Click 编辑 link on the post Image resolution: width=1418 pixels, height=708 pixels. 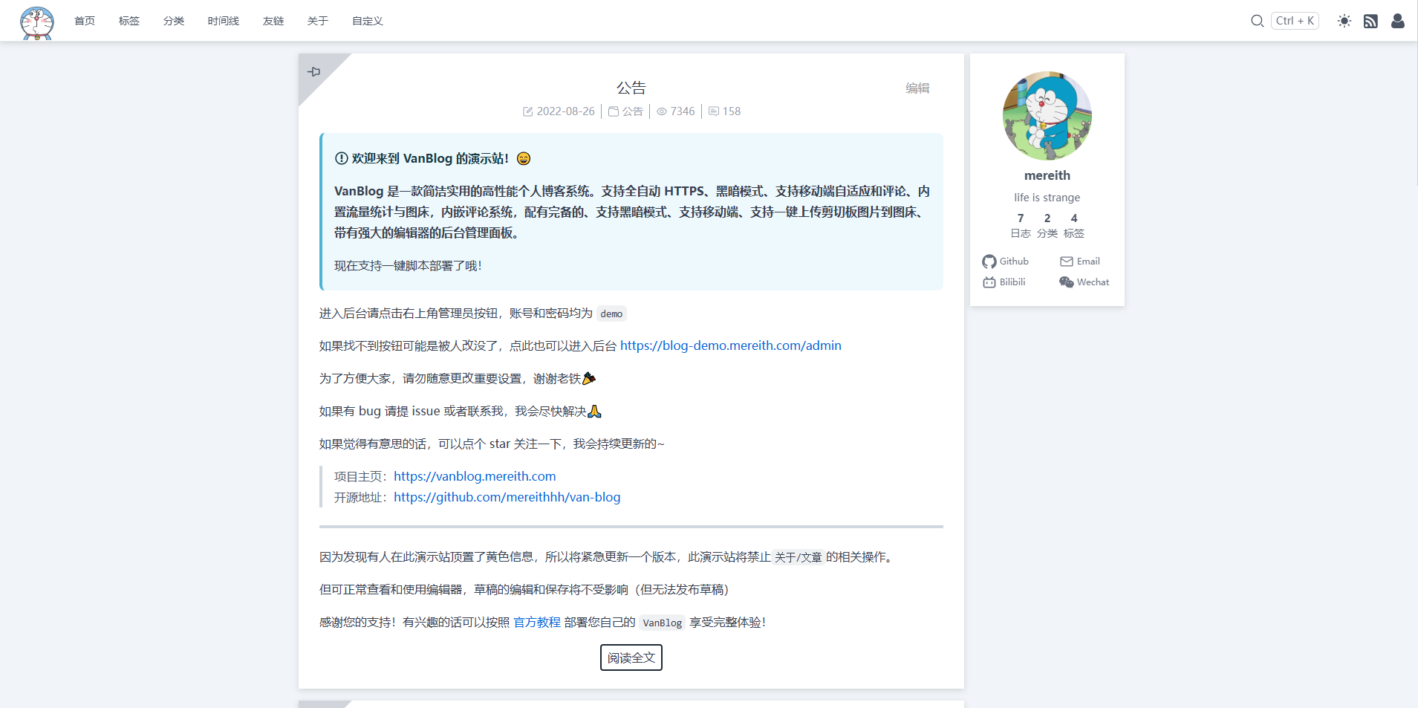coord(917,88)
